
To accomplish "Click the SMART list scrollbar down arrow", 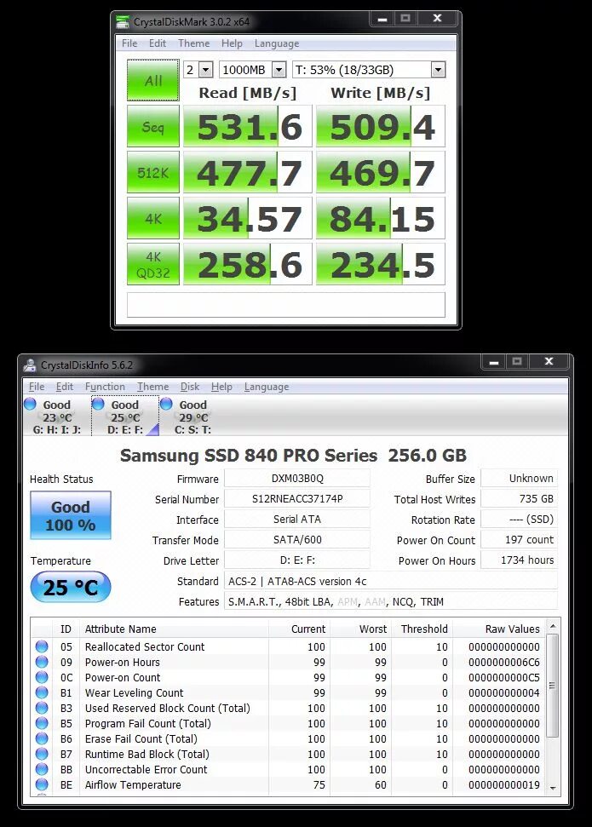I will (x=553, y=788).
